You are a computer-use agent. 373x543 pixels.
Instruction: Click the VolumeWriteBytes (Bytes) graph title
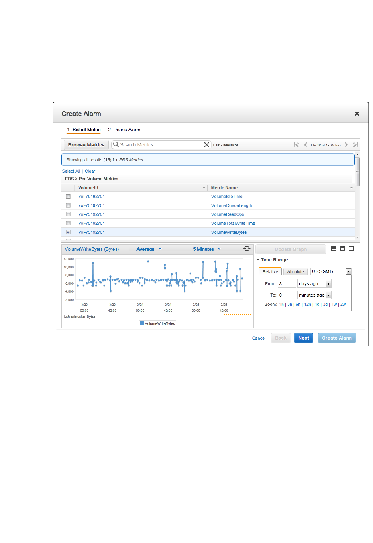coord(92,249)
